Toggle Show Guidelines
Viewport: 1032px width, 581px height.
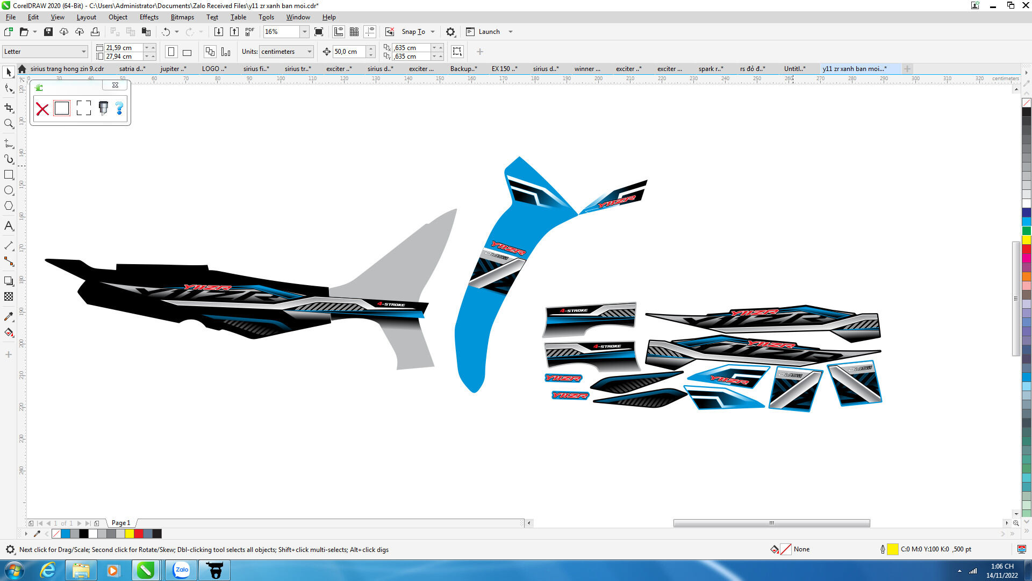[x=370, y=32]
